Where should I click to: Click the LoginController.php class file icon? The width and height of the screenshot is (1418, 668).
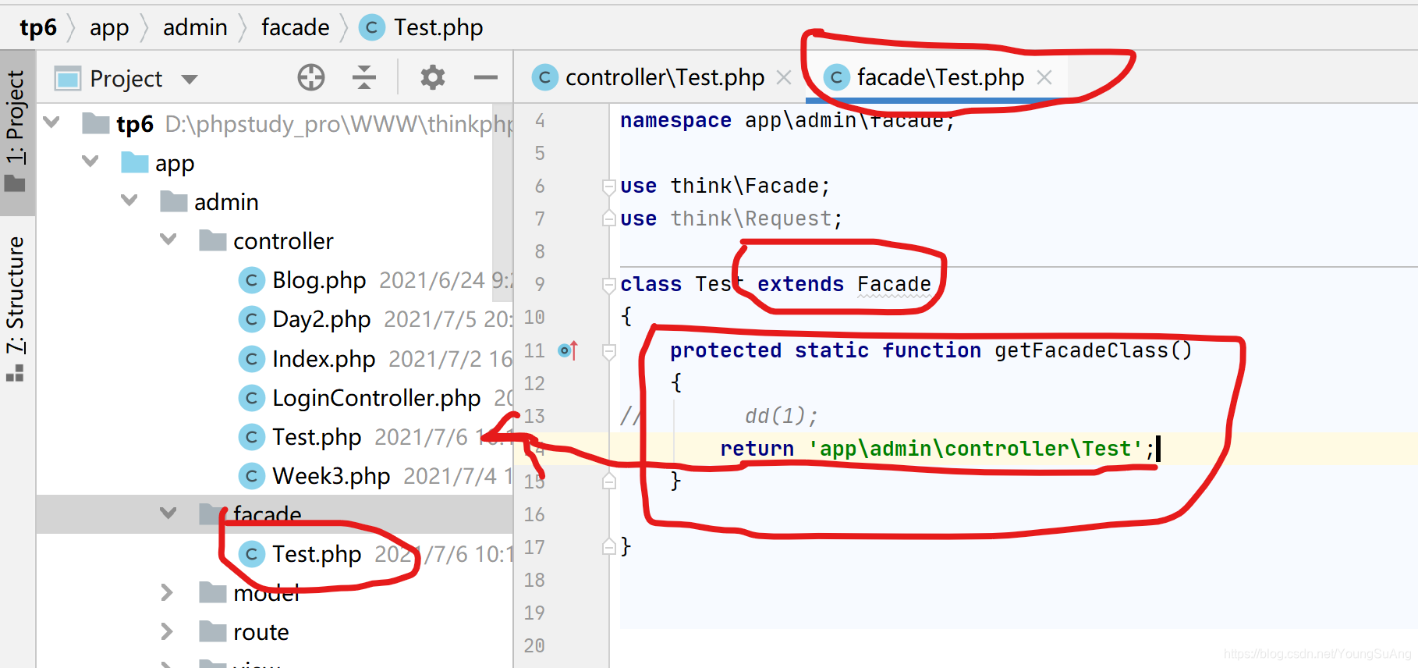[251, 397]
